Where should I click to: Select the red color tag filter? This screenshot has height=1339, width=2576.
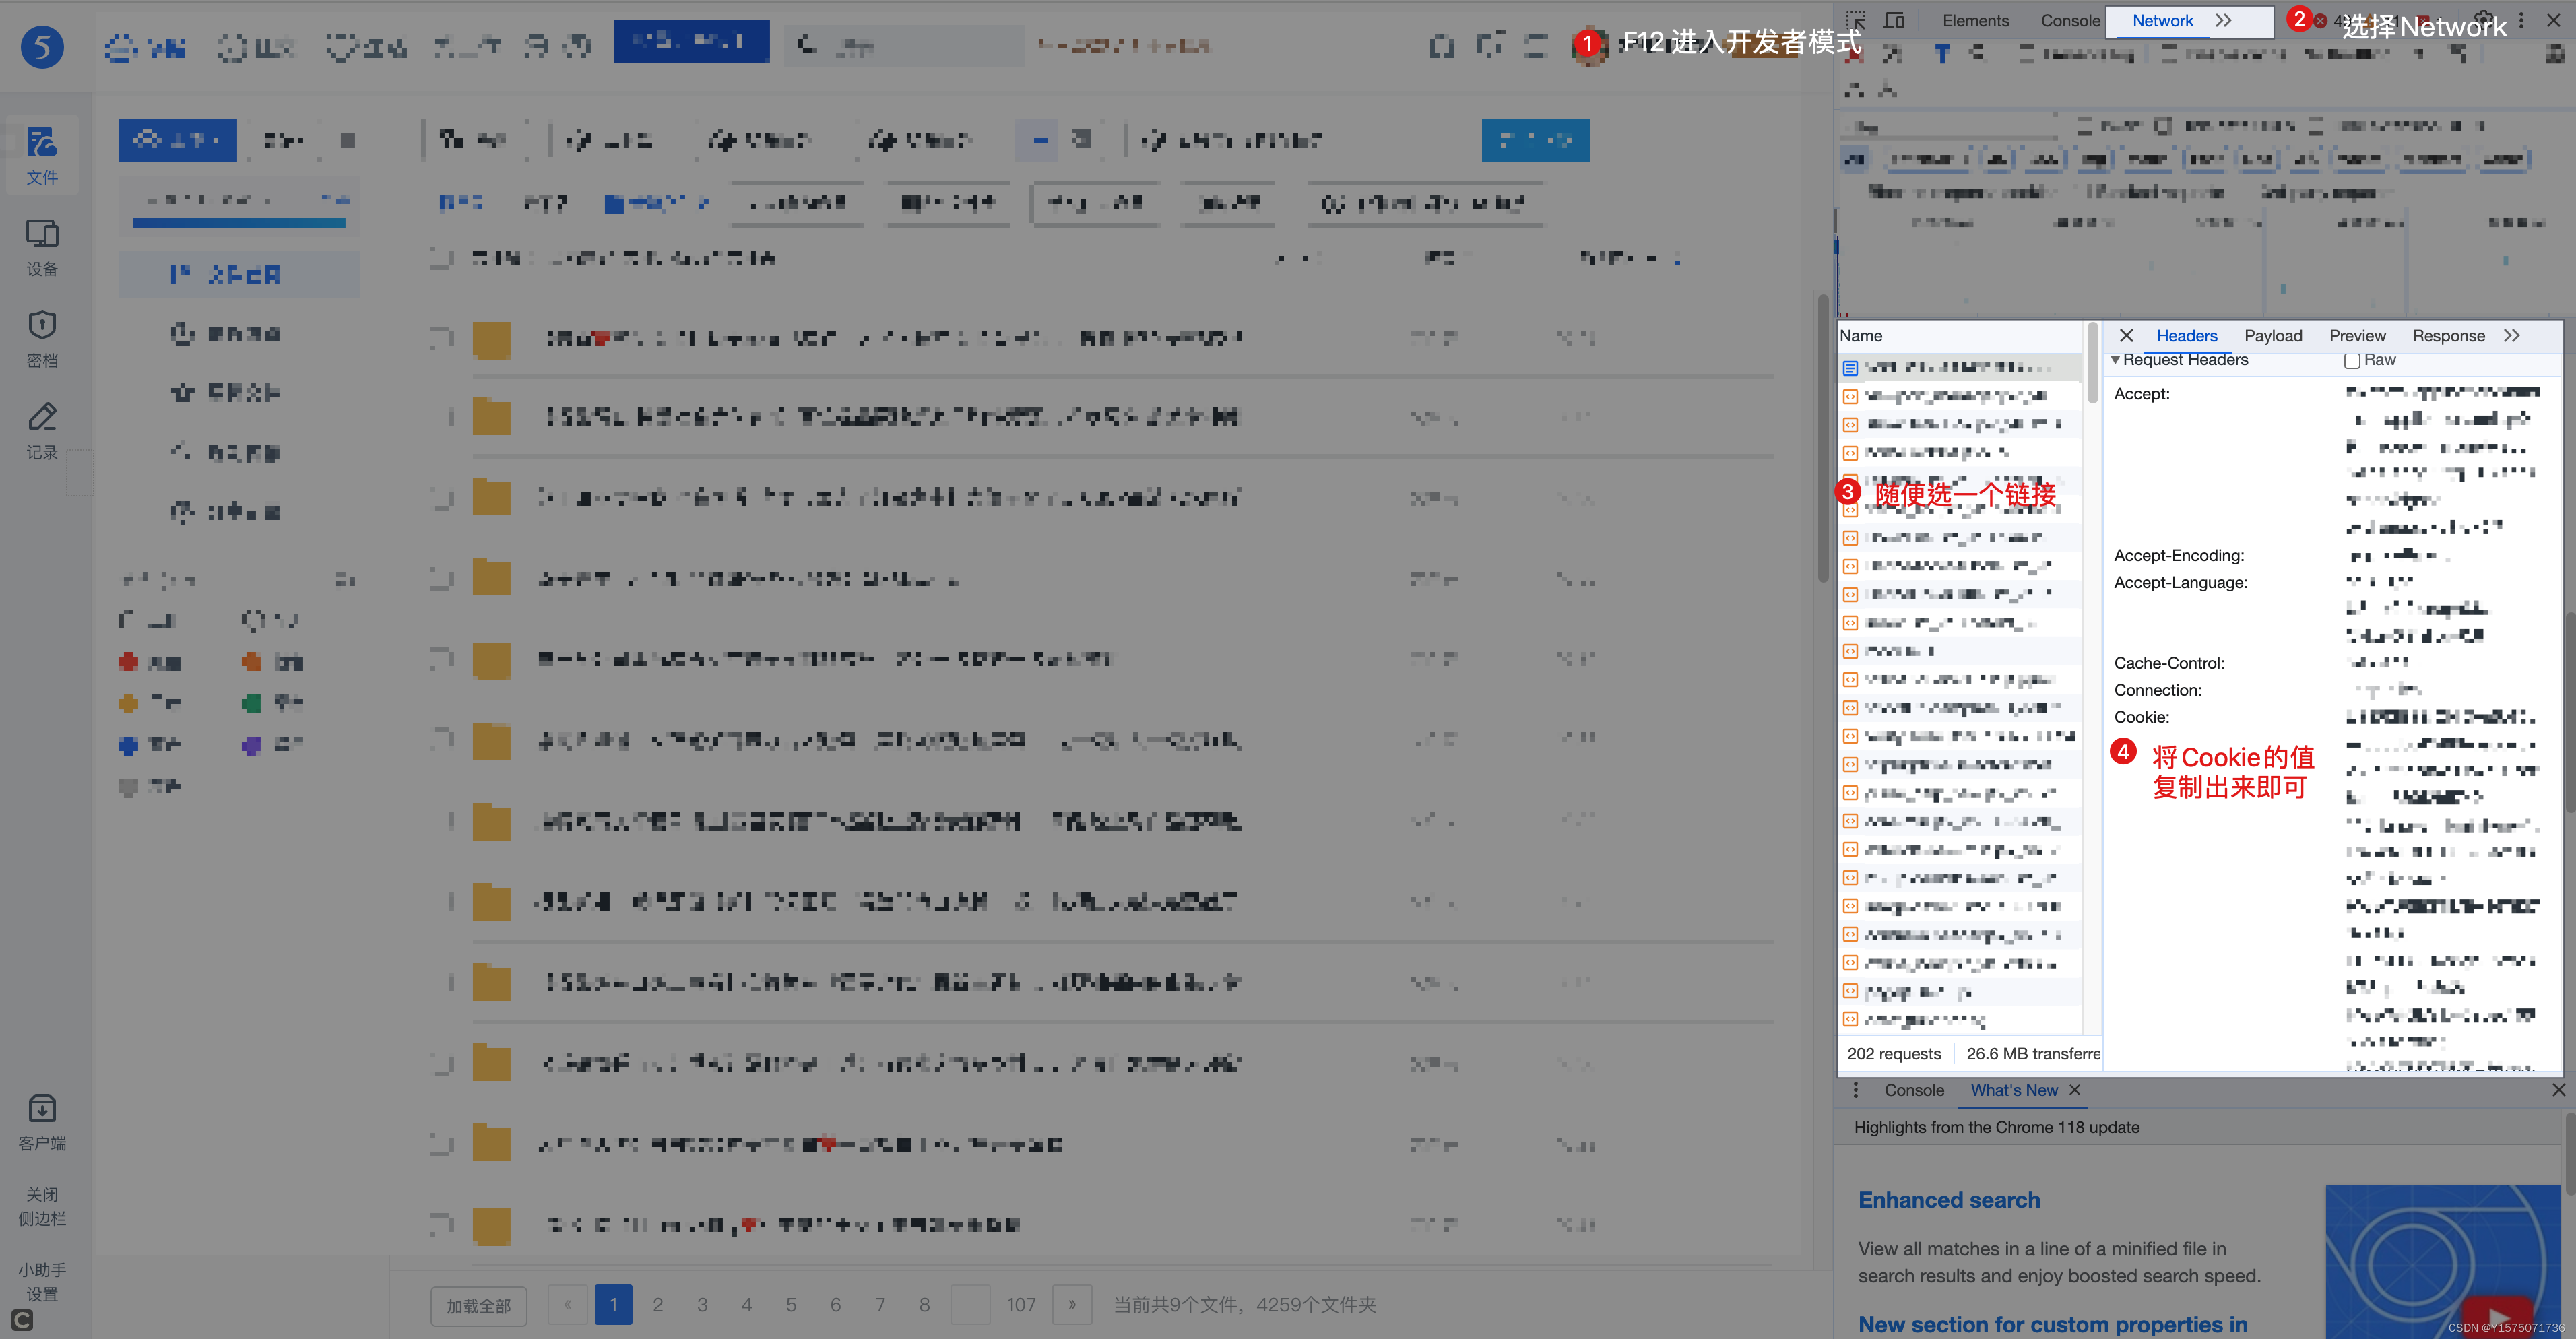(129, 661)
